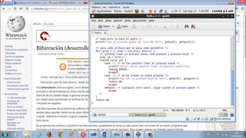Click the Open folder icon in gedit
The width and height of the screenshot is (246, 138).
(100, 26)
